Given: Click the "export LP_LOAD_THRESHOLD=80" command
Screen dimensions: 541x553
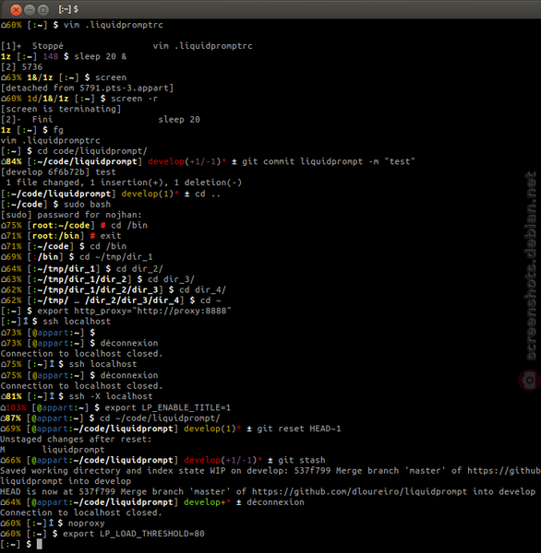Looking at the screenshot, I should (134, 534).
